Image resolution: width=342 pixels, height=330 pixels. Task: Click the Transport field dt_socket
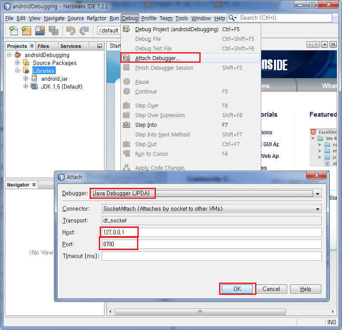(x=212, y=220)
